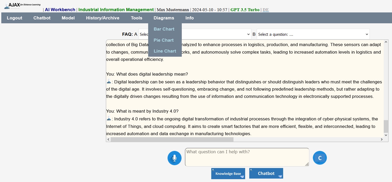Open the Tools menu
Viewport: 392px width, 182px height.
tap(136, 18)
